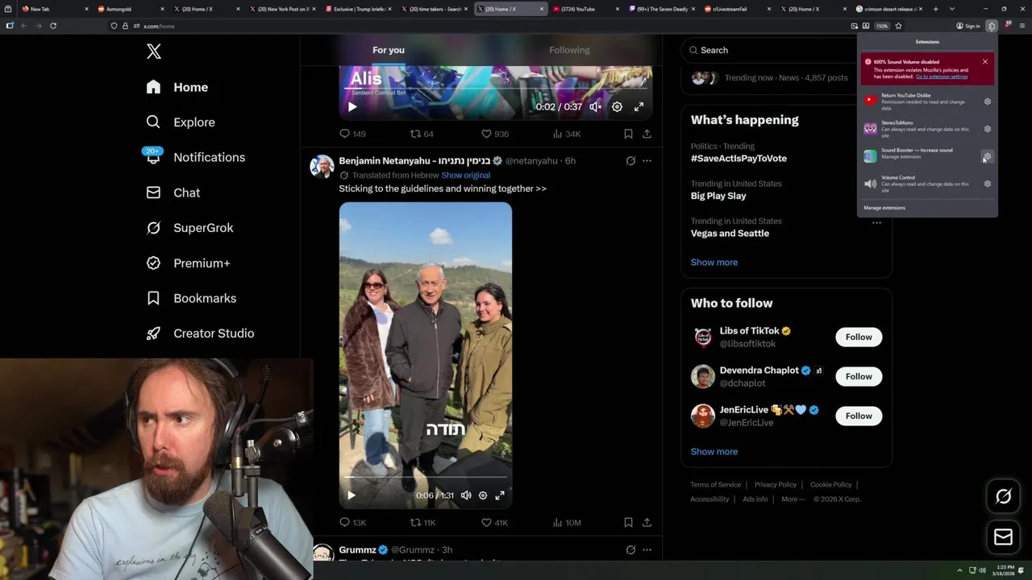Viewport: 1032px width, 580px height.
Task: Play the Netanyahu video
Action: pyautogui.click(x=351, y=495)
